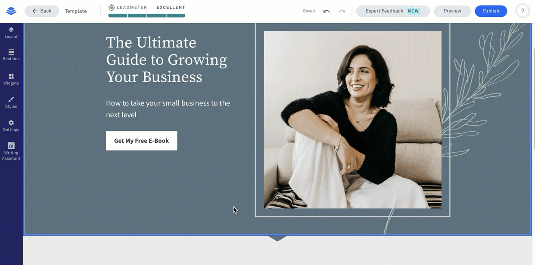The image size is (535, 265).
Task: Click the Leadmeter target icon
Action: click(x=112, y=8)
